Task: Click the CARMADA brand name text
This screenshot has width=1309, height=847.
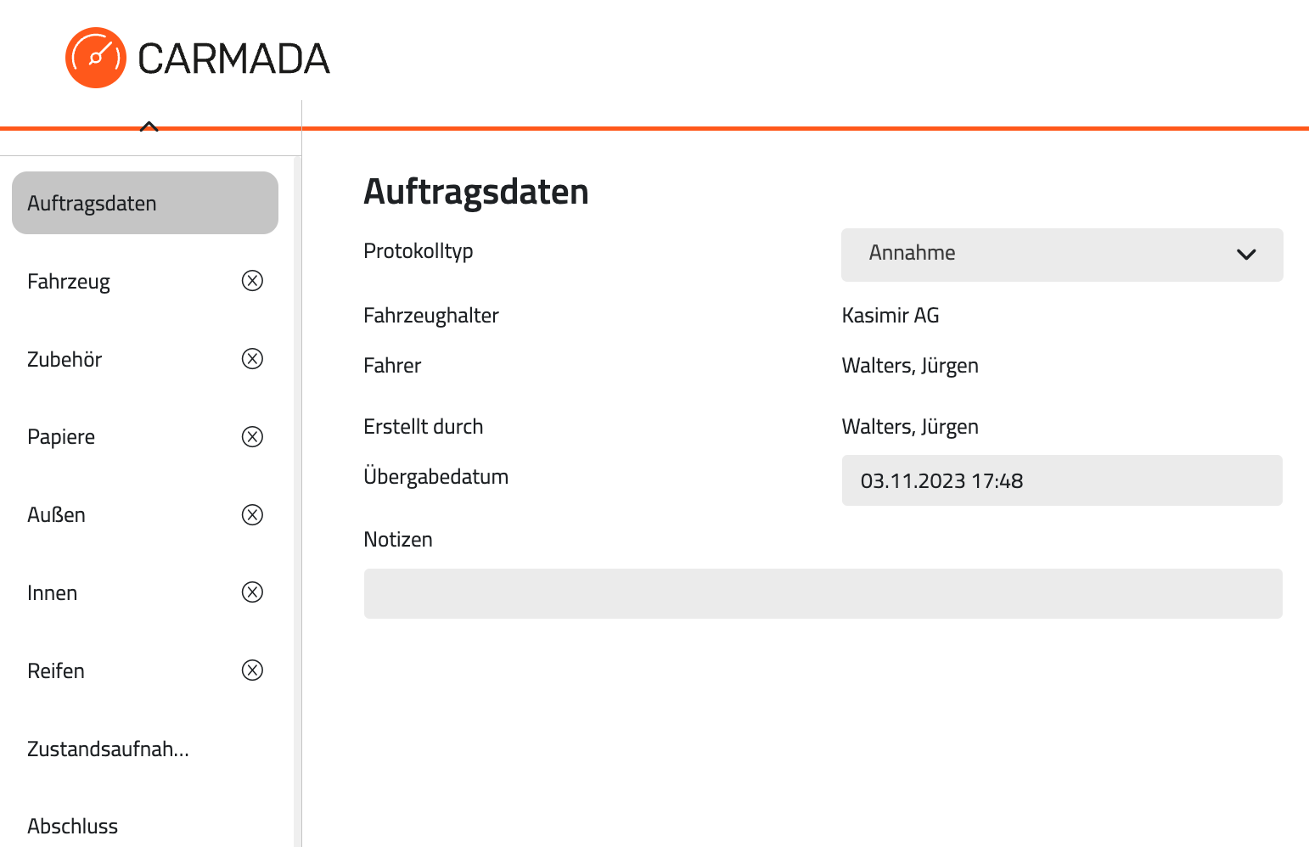Action: 233,59
